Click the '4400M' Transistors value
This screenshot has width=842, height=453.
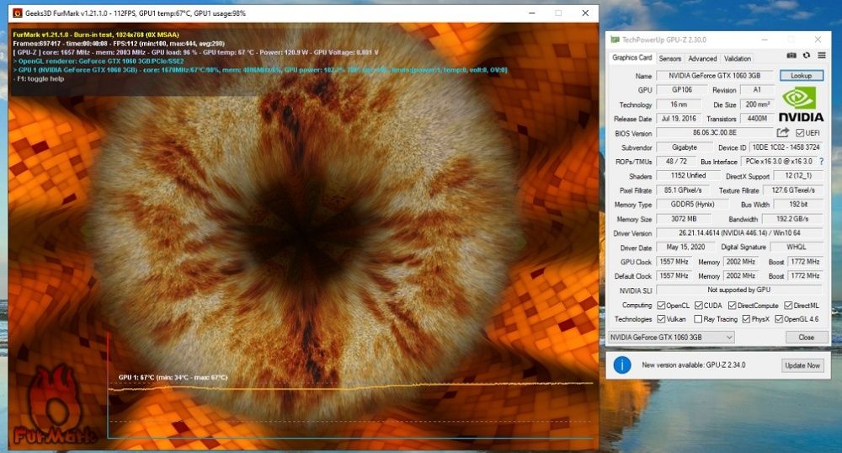(x=757, y=119)
